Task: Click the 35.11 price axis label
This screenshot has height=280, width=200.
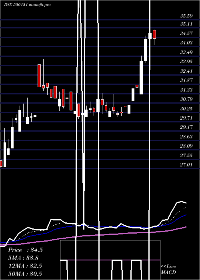Action: point(186,24)
